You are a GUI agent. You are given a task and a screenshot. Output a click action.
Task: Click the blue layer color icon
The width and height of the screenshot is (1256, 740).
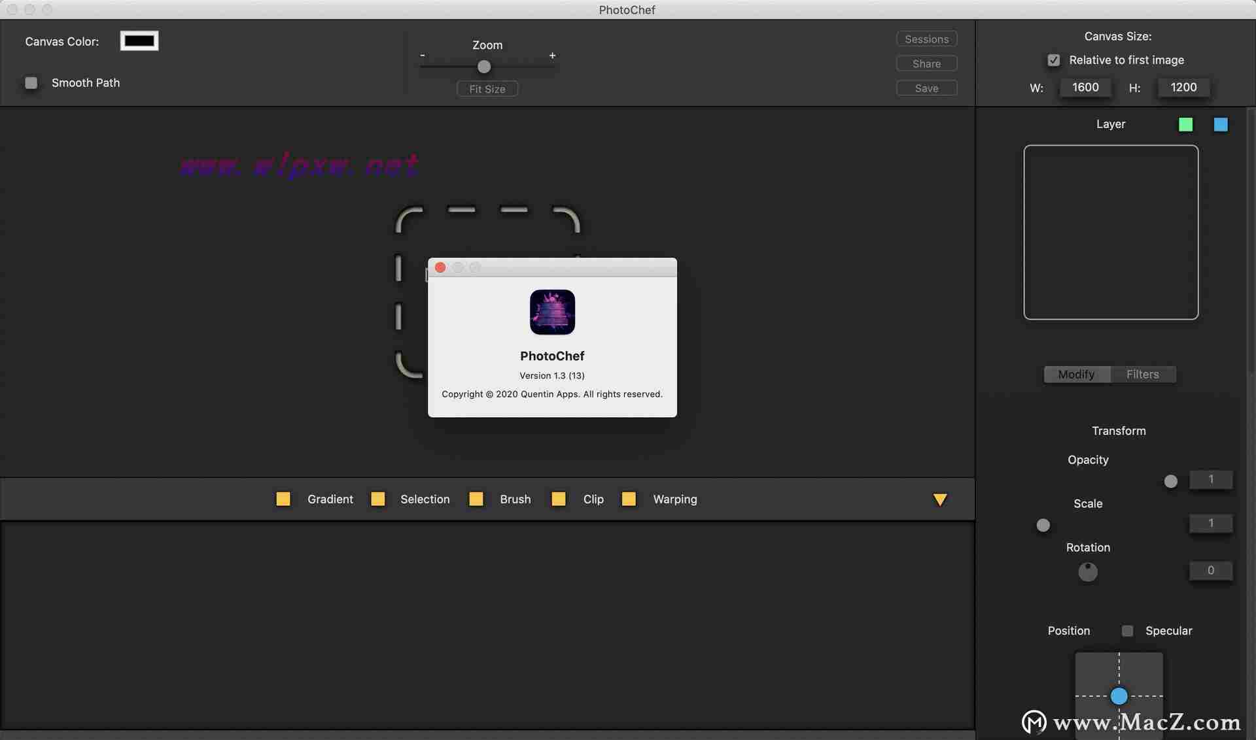click(1221, 124)
